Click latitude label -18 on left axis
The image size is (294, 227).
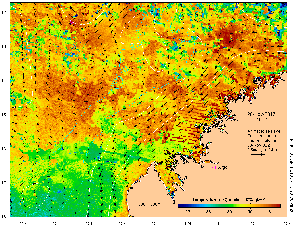tap(3, 217)
